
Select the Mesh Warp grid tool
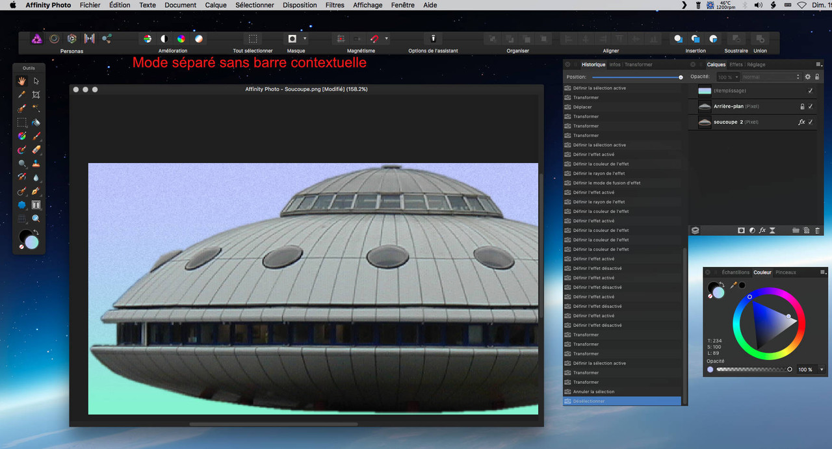[21, 218]
